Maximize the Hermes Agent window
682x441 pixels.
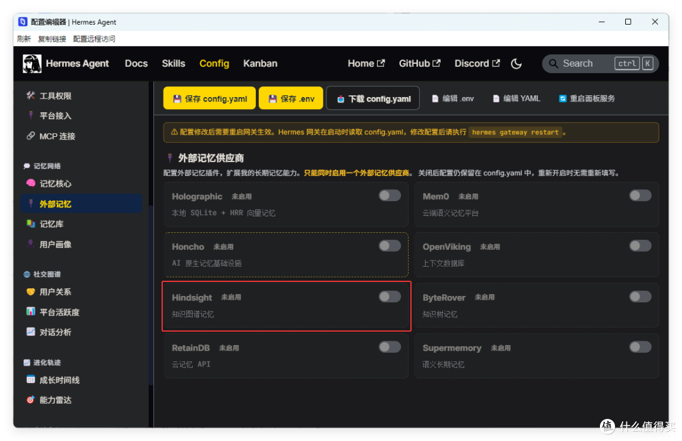click(628, 21)
